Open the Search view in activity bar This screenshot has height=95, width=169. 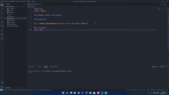coord(2,9)
